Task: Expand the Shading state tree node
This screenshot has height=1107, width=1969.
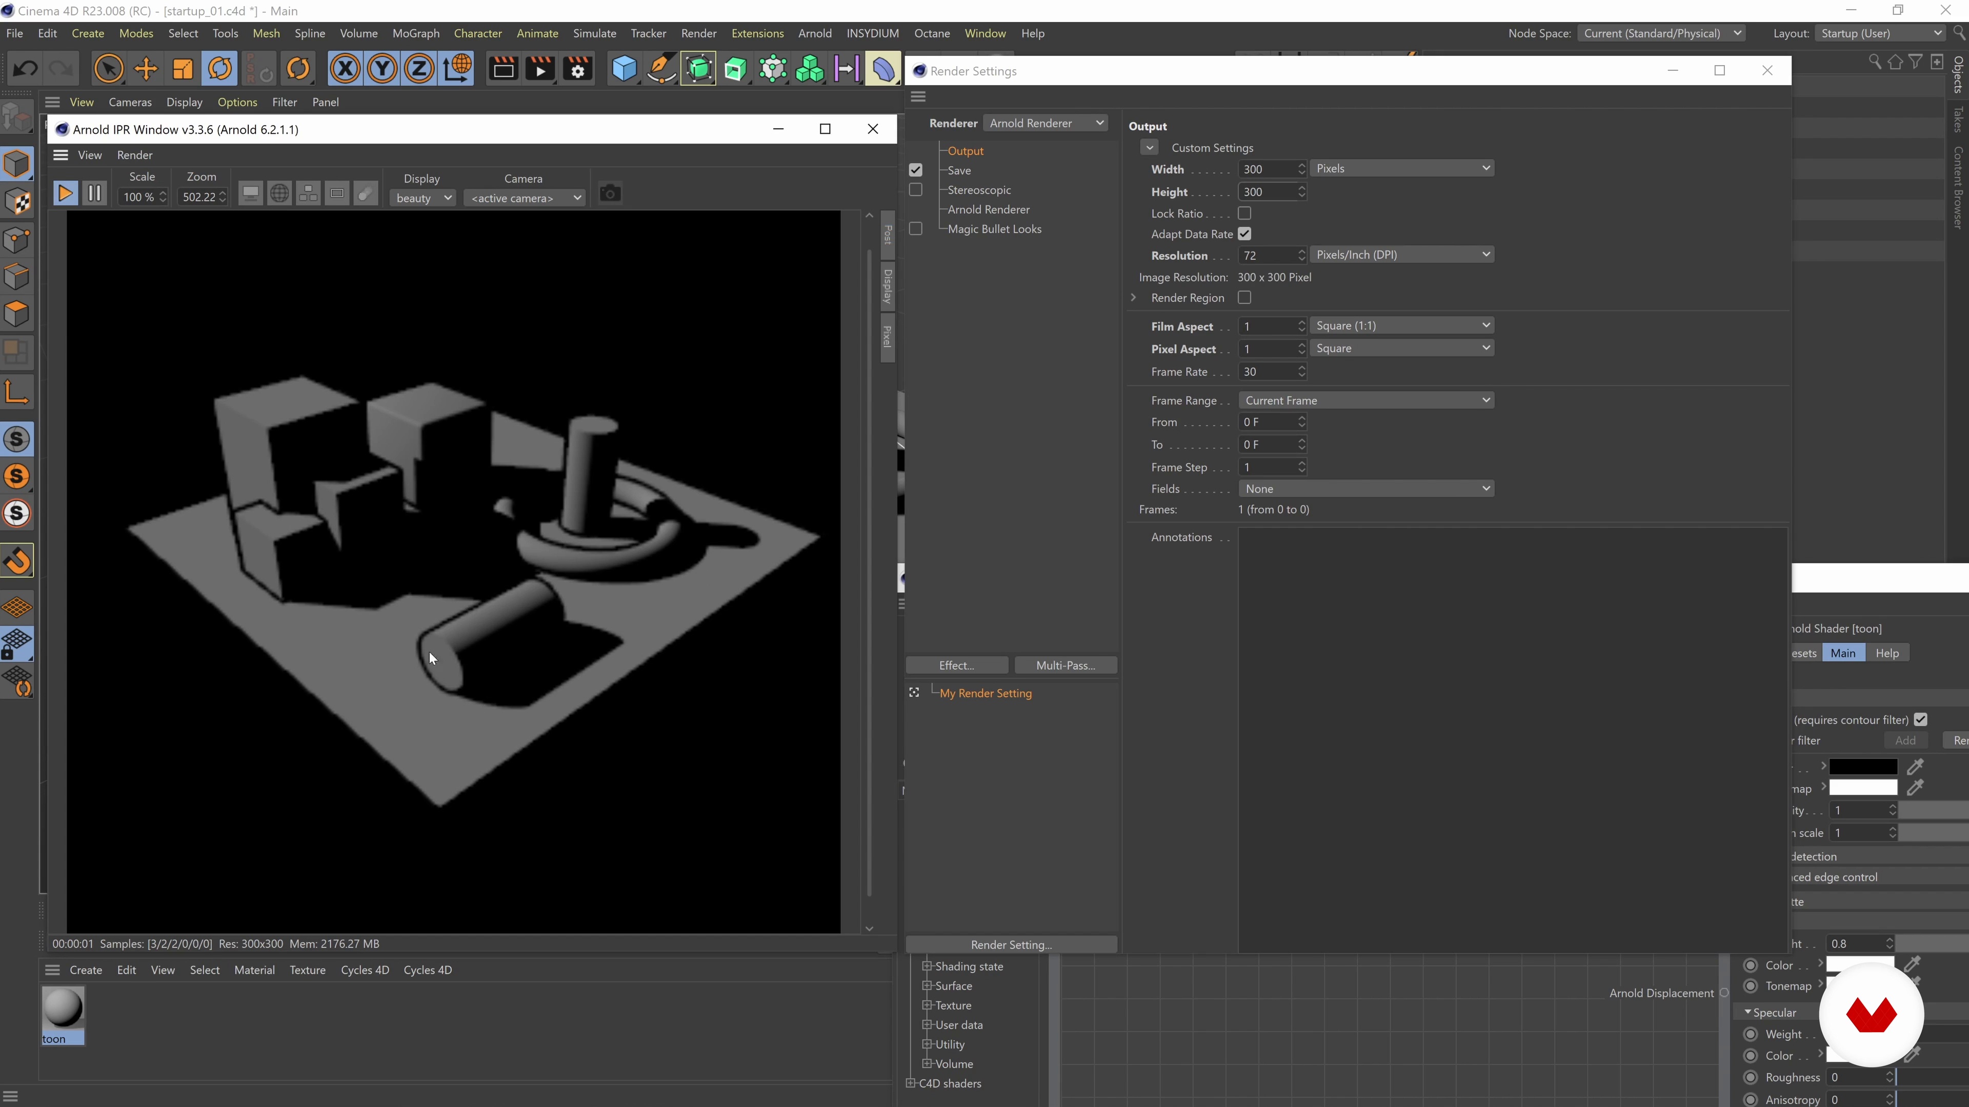Action: (927, 966)
